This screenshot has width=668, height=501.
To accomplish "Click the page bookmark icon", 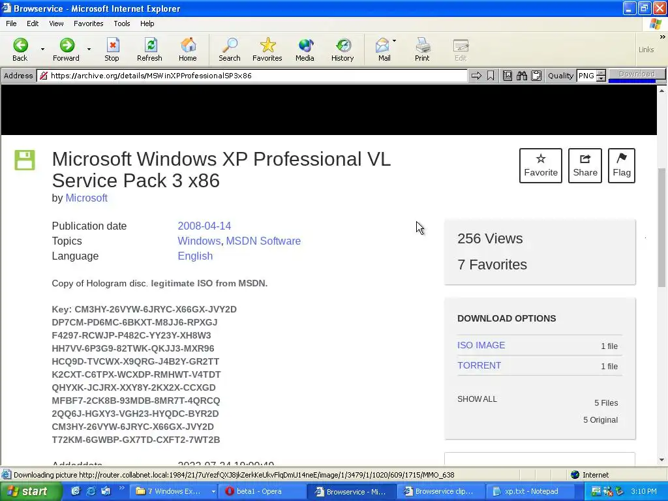I will (x=508, y=76).
